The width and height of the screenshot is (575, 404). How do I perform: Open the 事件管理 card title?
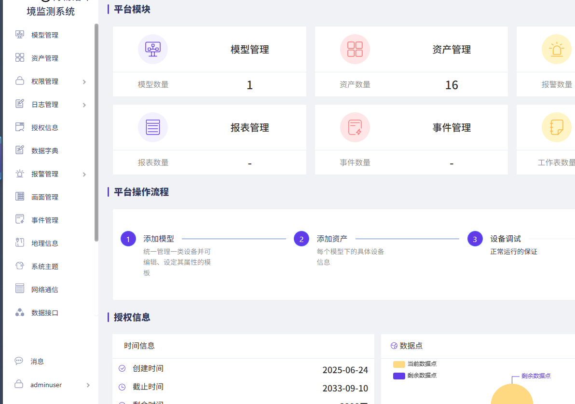point(452,128)
